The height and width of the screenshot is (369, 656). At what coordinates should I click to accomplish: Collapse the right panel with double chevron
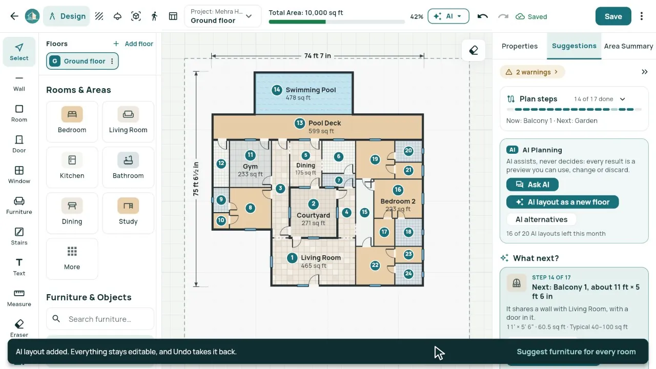click(x=645, y=72)
